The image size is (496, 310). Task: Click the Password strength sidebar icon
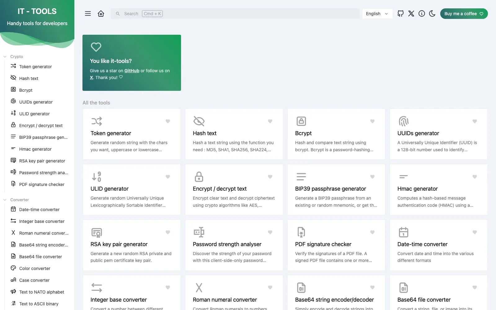coord(13,172)
